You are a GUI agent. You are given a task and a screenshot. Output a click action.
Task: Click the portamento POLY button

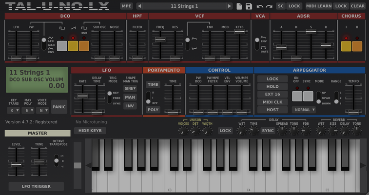[x=153, y=110]
